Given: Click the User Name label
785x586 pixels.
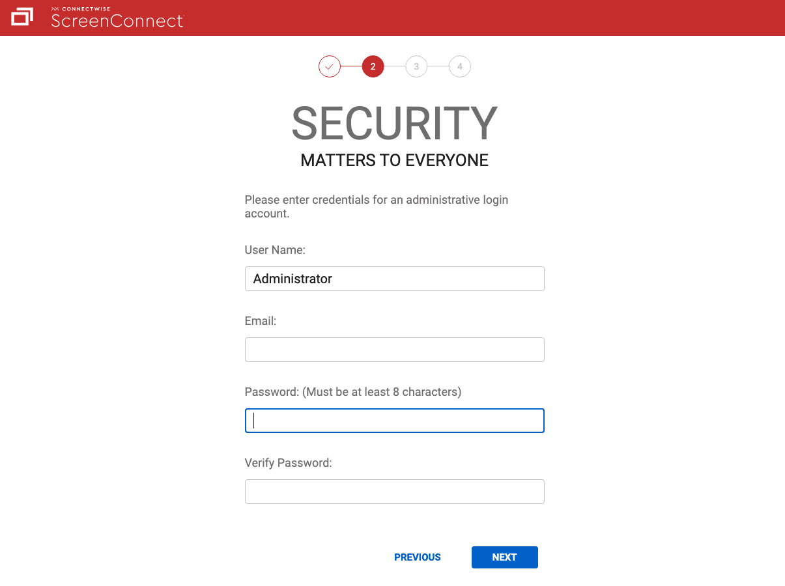Looking at the screenshot, I should [274, 249].
